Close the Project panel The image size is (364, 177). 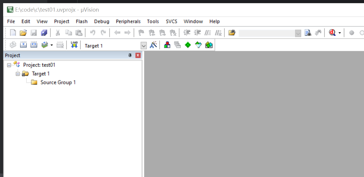point(138,55)
